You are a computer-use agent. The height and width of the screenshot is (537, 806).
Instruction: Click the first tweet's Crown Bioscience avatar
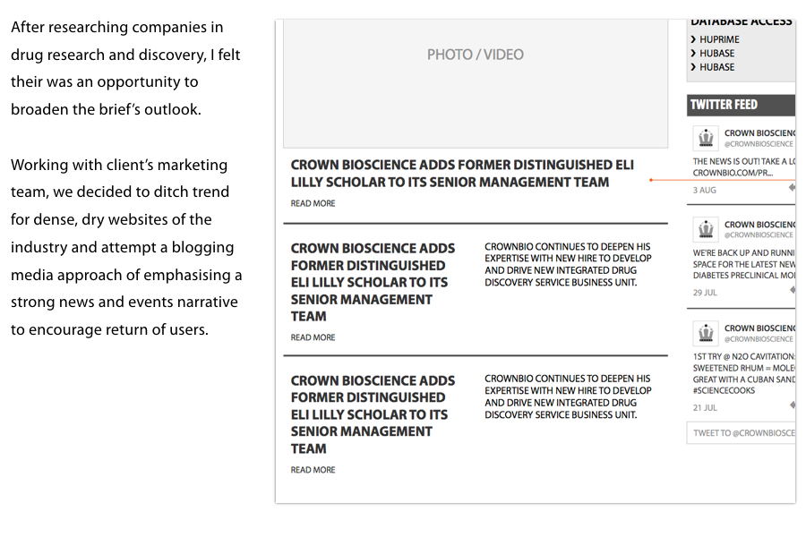click(706, 138)
